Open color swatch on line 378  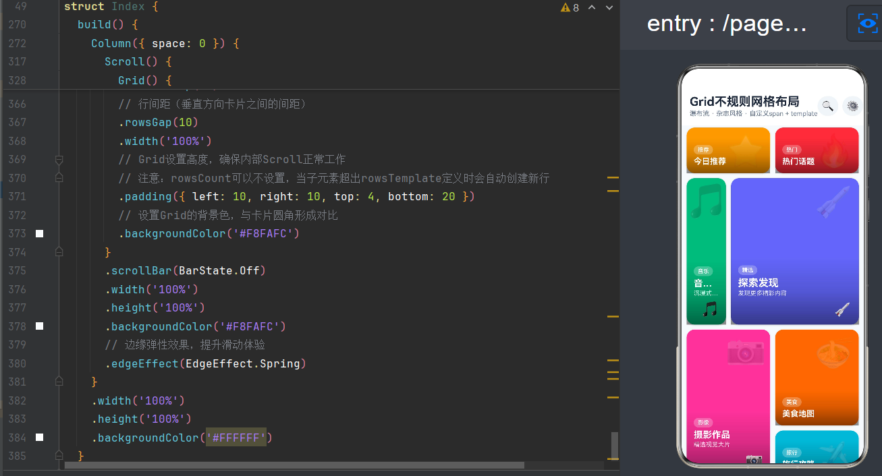(x=40, y=326)
